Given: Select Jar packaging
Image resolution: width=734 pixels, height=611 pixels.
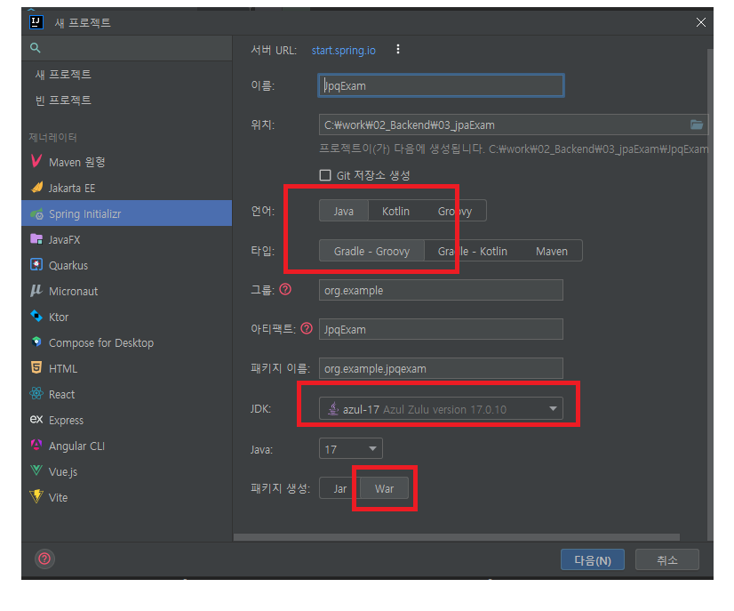Looking at the screenshot, I should click(x=340, y=488).
